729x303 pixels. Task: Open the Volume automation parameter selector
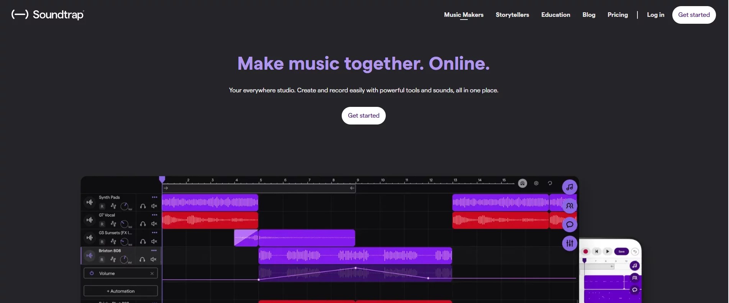(121, 273)
